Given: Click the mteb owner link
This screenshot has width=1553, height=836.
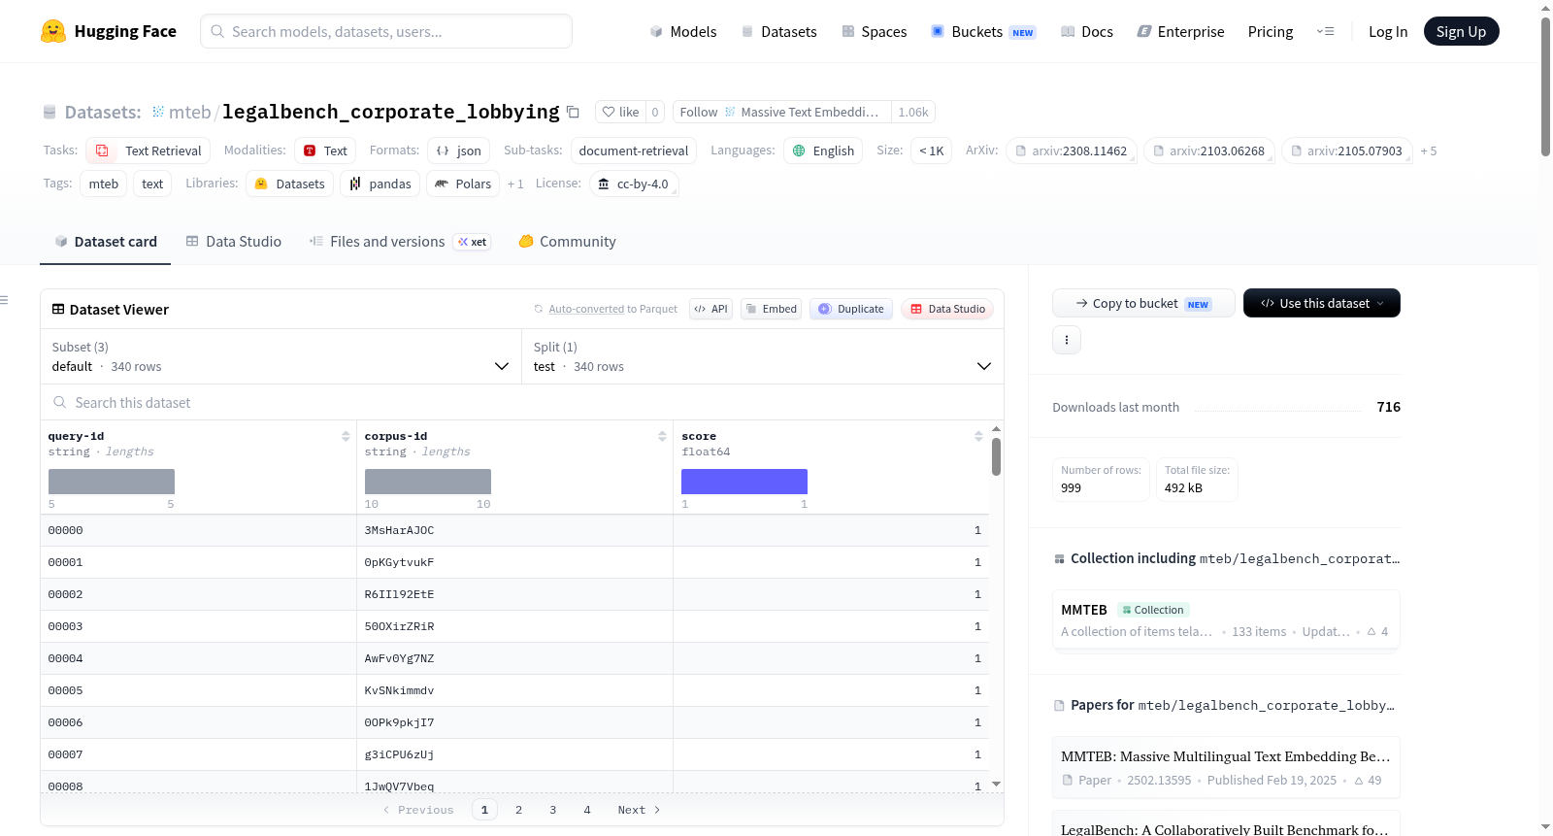Looking at the screenshot, I should coord(190,113).
